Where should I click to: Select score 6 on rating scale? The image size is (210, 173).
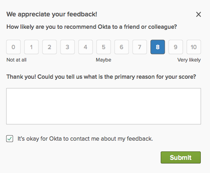121,47
